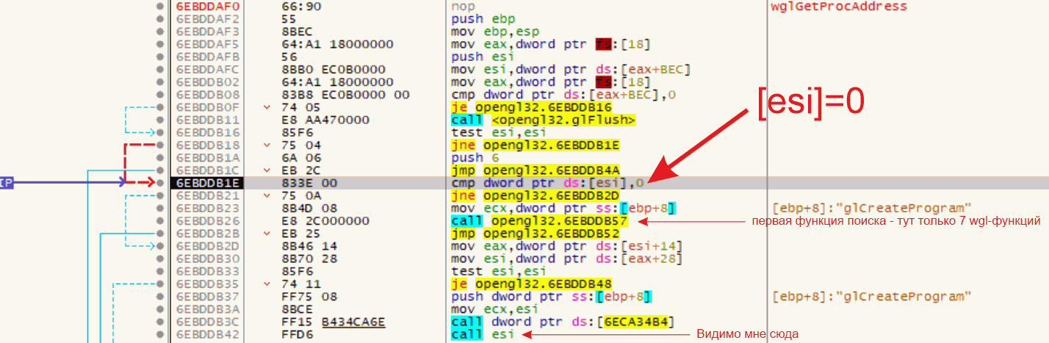
Task: Select the push ebp instruction row
Action: (477, 19)
